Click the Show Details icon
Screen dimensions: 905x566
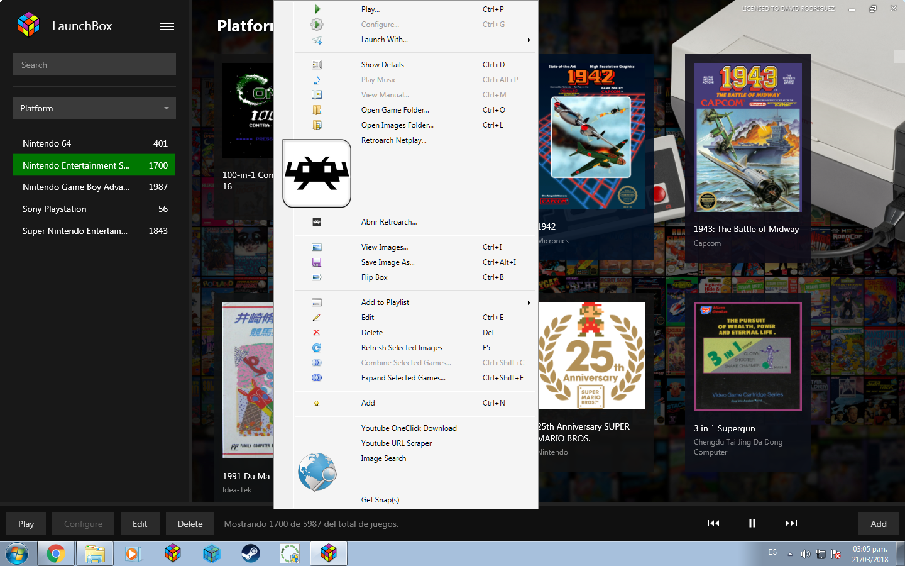317,65
